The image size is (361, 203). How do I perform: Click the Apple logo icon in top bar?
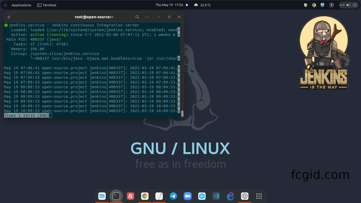6,5
